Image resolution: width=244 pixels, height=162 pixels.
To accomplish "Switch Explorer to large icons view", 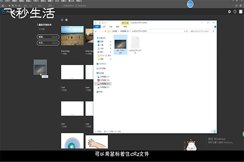I will pyautogui.click(x=215, y=131).
